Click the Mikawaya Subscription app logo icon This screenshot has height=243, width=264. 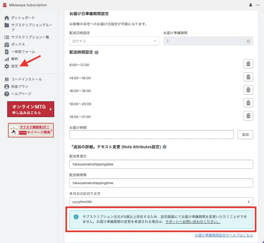[x=5, y=5]
